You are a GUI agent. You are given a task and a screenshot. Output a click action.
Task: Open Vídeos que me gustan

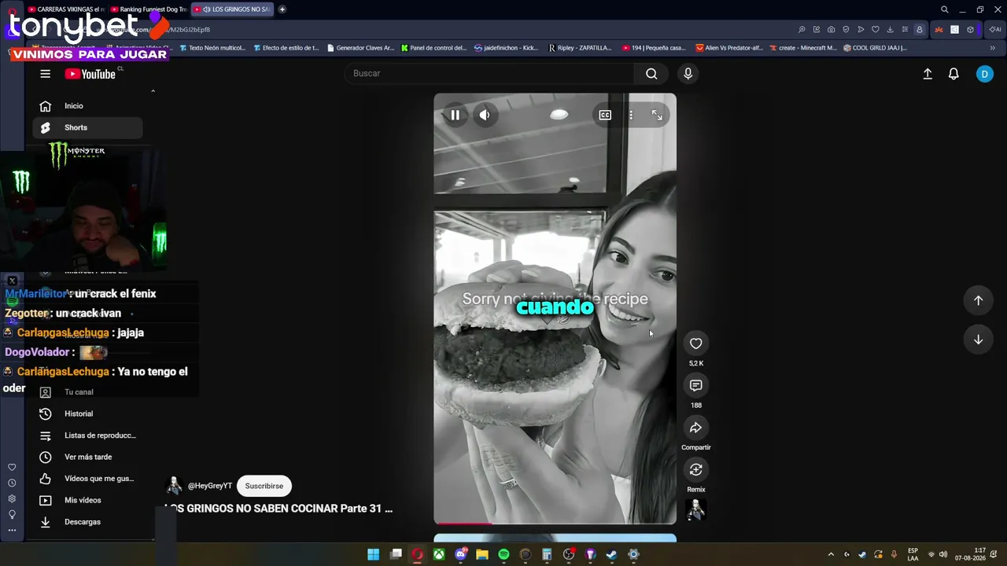point(87,479)
